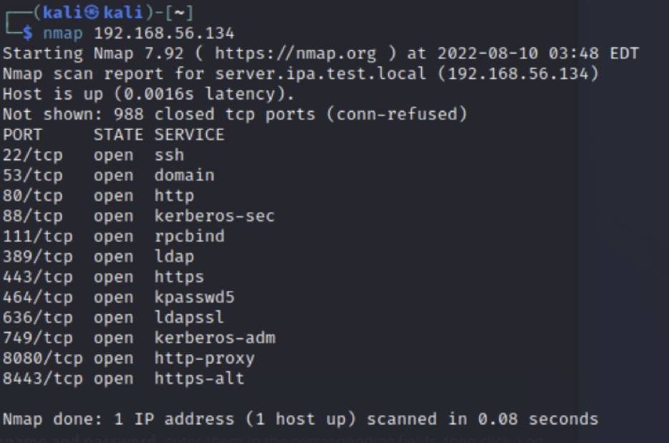The height and width of the screenshot is (443, 669).
Task: Click the rpcbind service entry
Action: (x=189, y=236)
